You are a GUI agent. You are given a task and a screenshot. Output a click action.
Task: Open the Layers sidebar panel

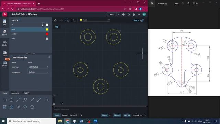4,33
